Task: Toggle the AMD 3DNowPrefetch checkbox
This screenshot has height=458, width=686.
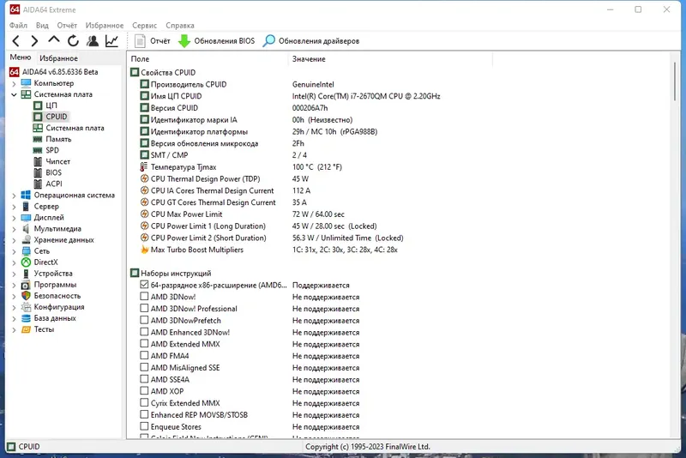Action: tap(144, 320)
